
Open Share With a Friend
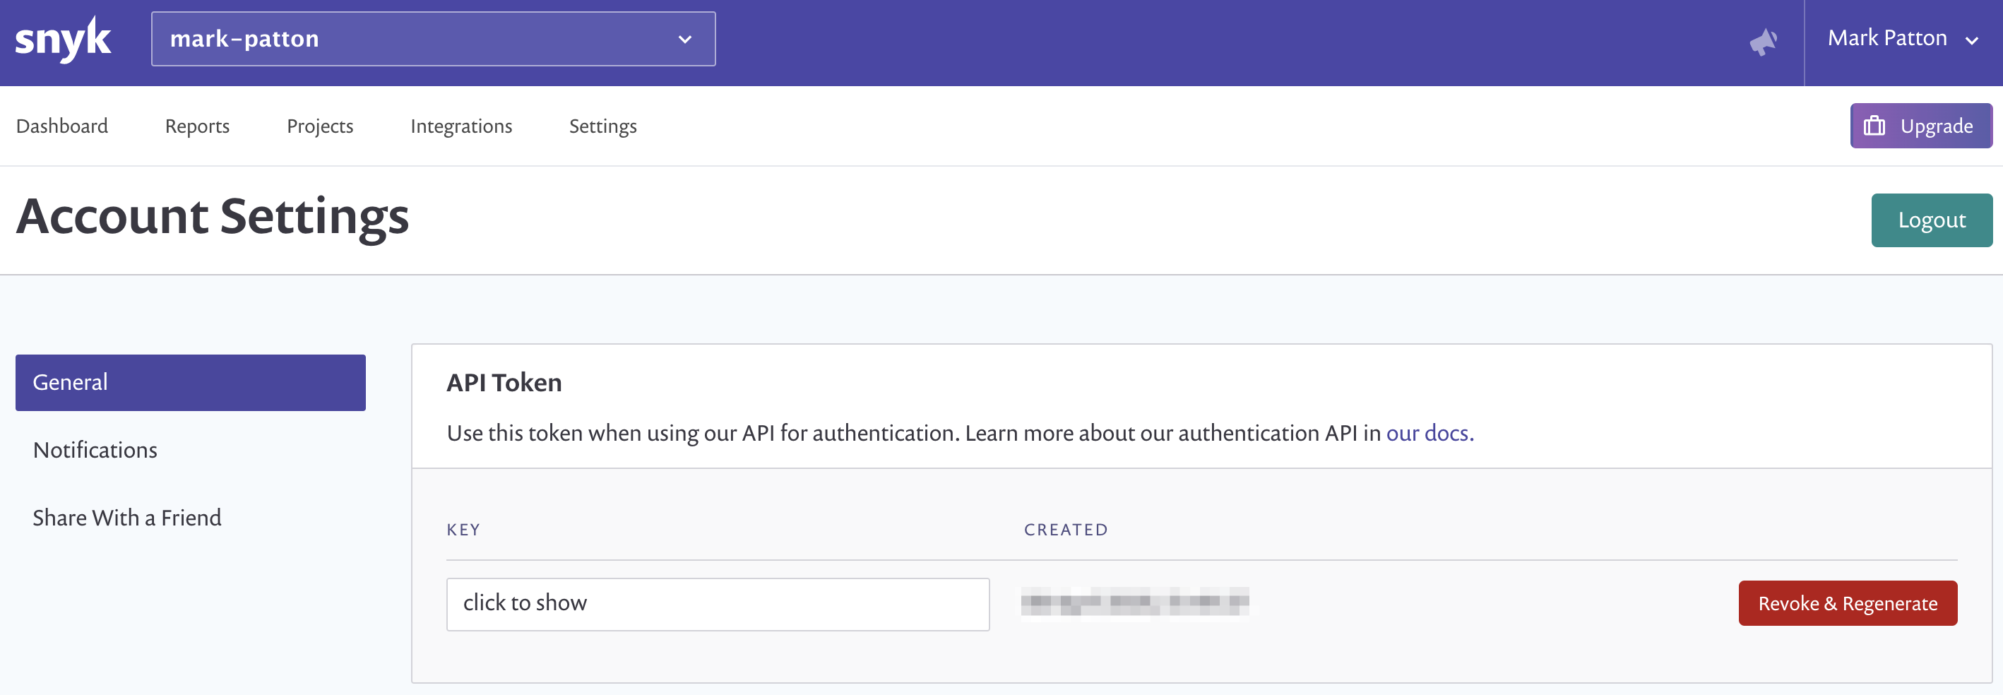click(126, 517)
